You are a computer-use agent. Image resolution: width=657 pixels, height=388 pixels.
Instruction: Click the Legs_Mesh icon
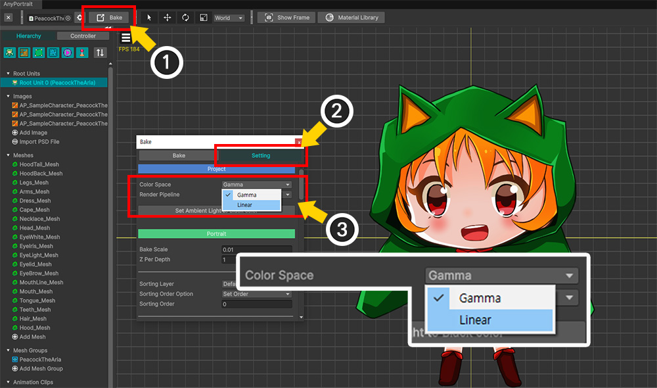pyautogui.click(x=15, y=182)
